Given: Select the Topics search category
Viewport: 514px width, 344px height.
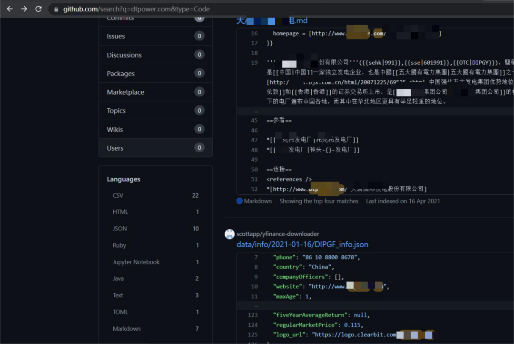Looking at the screenshot, I should (x=156, y=111).
